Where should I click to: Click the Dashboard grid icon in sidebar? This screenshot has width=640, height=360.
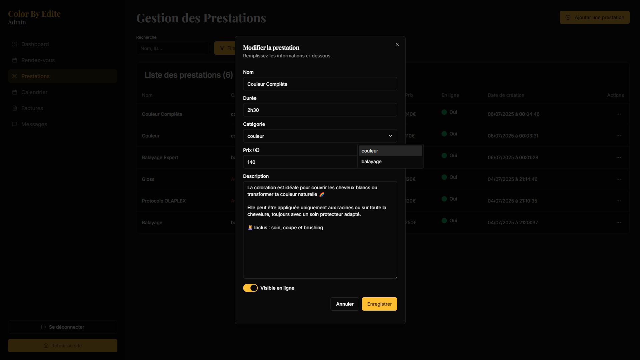tap(15, 44)
